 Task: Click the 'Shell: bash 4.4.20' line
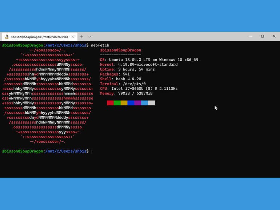click(x=120, y=79)
